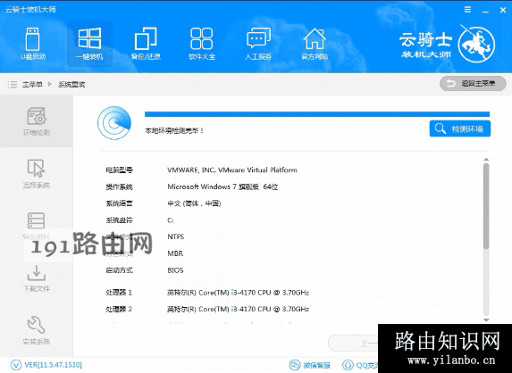Click the VMWARE, INC. VMware Virtual Platform value
Viewport: 512px width, 373px height.
pos(232,170)
